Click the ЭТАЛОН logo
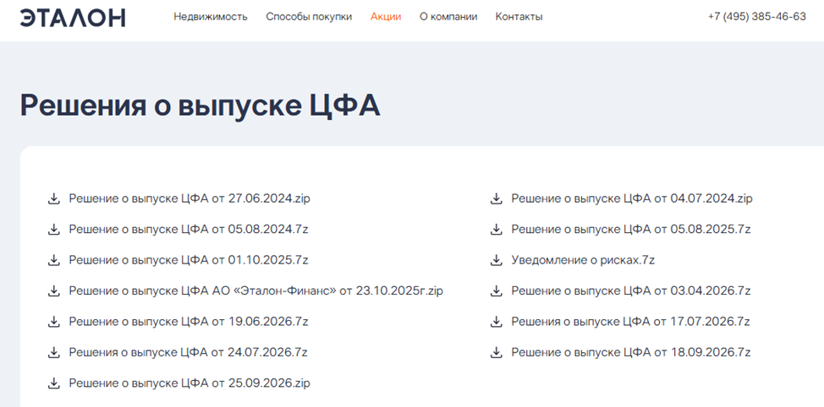Viewport: 824px width, 407px height. tap(73, 17)
